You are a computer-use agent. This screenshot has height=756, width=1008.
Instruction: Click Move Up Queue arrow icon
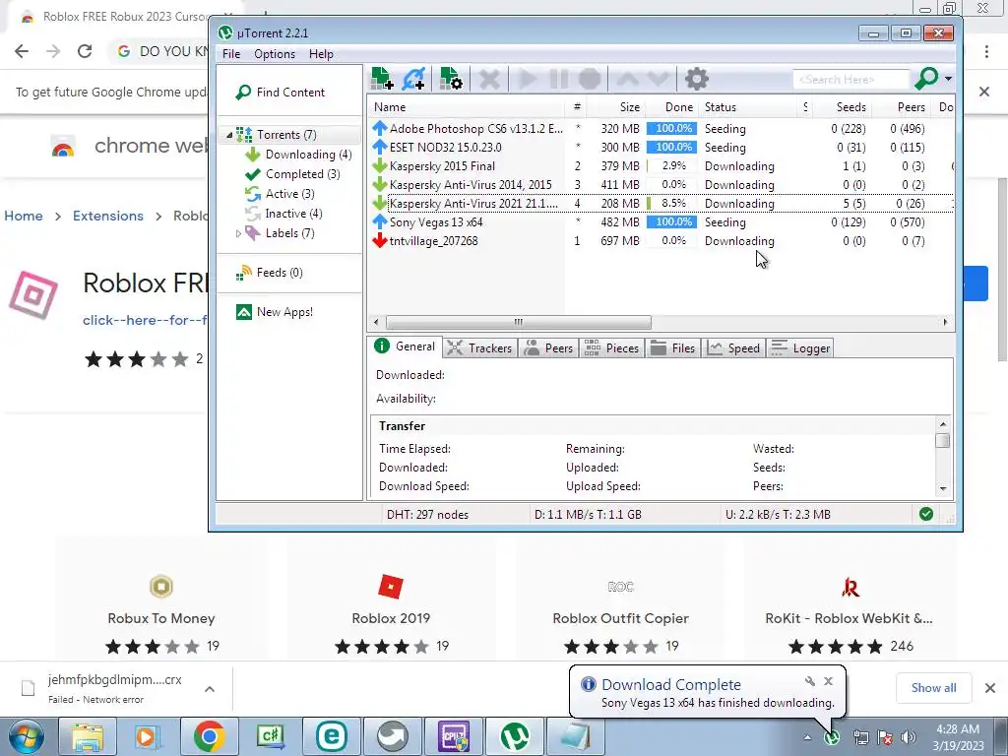(627, 79)
